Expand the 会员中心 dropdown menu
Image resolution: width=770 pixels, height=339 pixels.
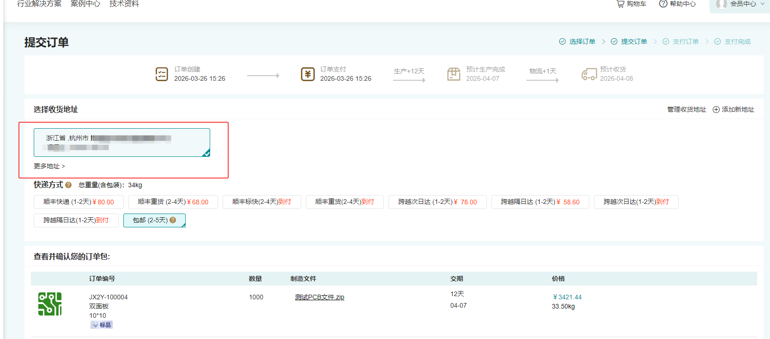pyautogui.click(x=762, y=4)
